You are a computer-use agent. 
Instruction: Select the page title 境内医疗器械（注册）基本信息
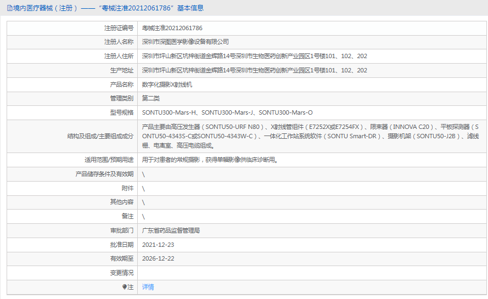[108, 8]
